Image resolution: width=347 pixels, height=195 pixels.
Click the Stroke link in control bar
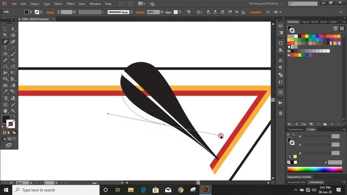pyautogui.click(x=50, y=12)
